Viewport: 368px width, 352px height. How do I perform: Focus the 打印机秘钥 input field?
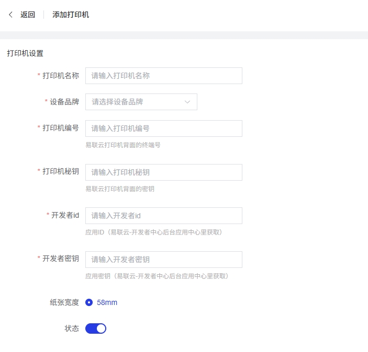click(x=163, y=172)
